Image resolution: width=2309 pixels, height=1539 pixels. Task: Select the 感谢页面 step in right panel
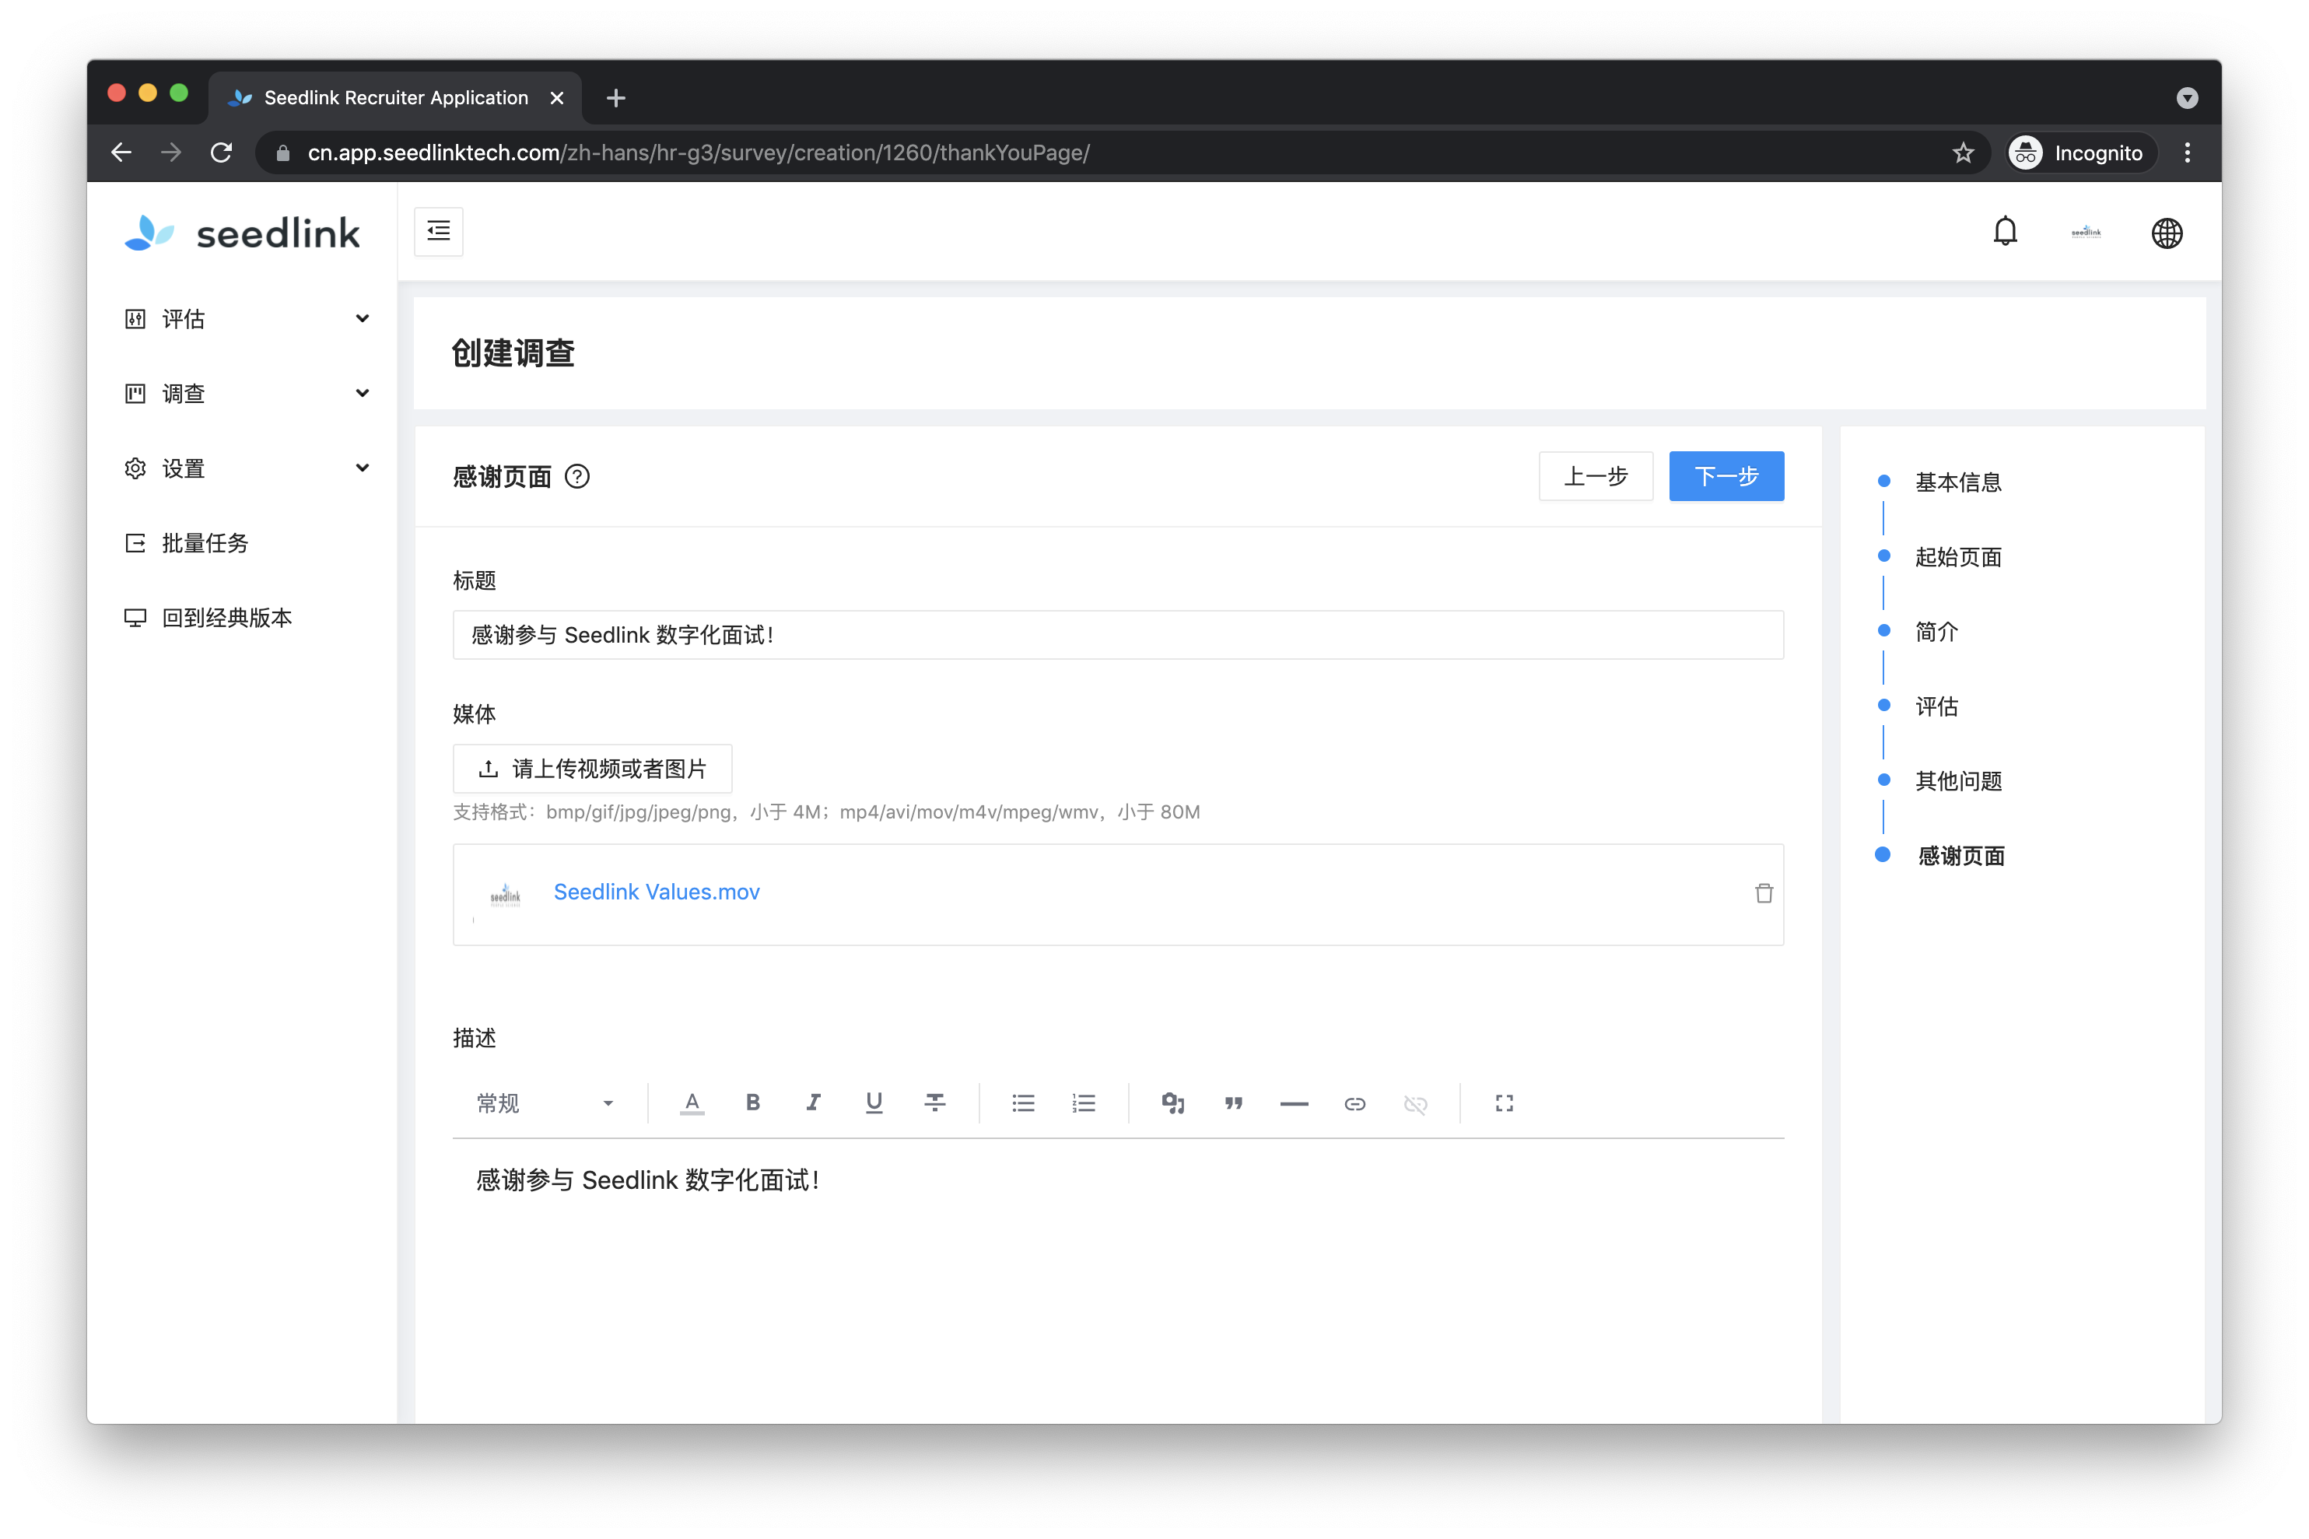click(x=1960, y=855)
